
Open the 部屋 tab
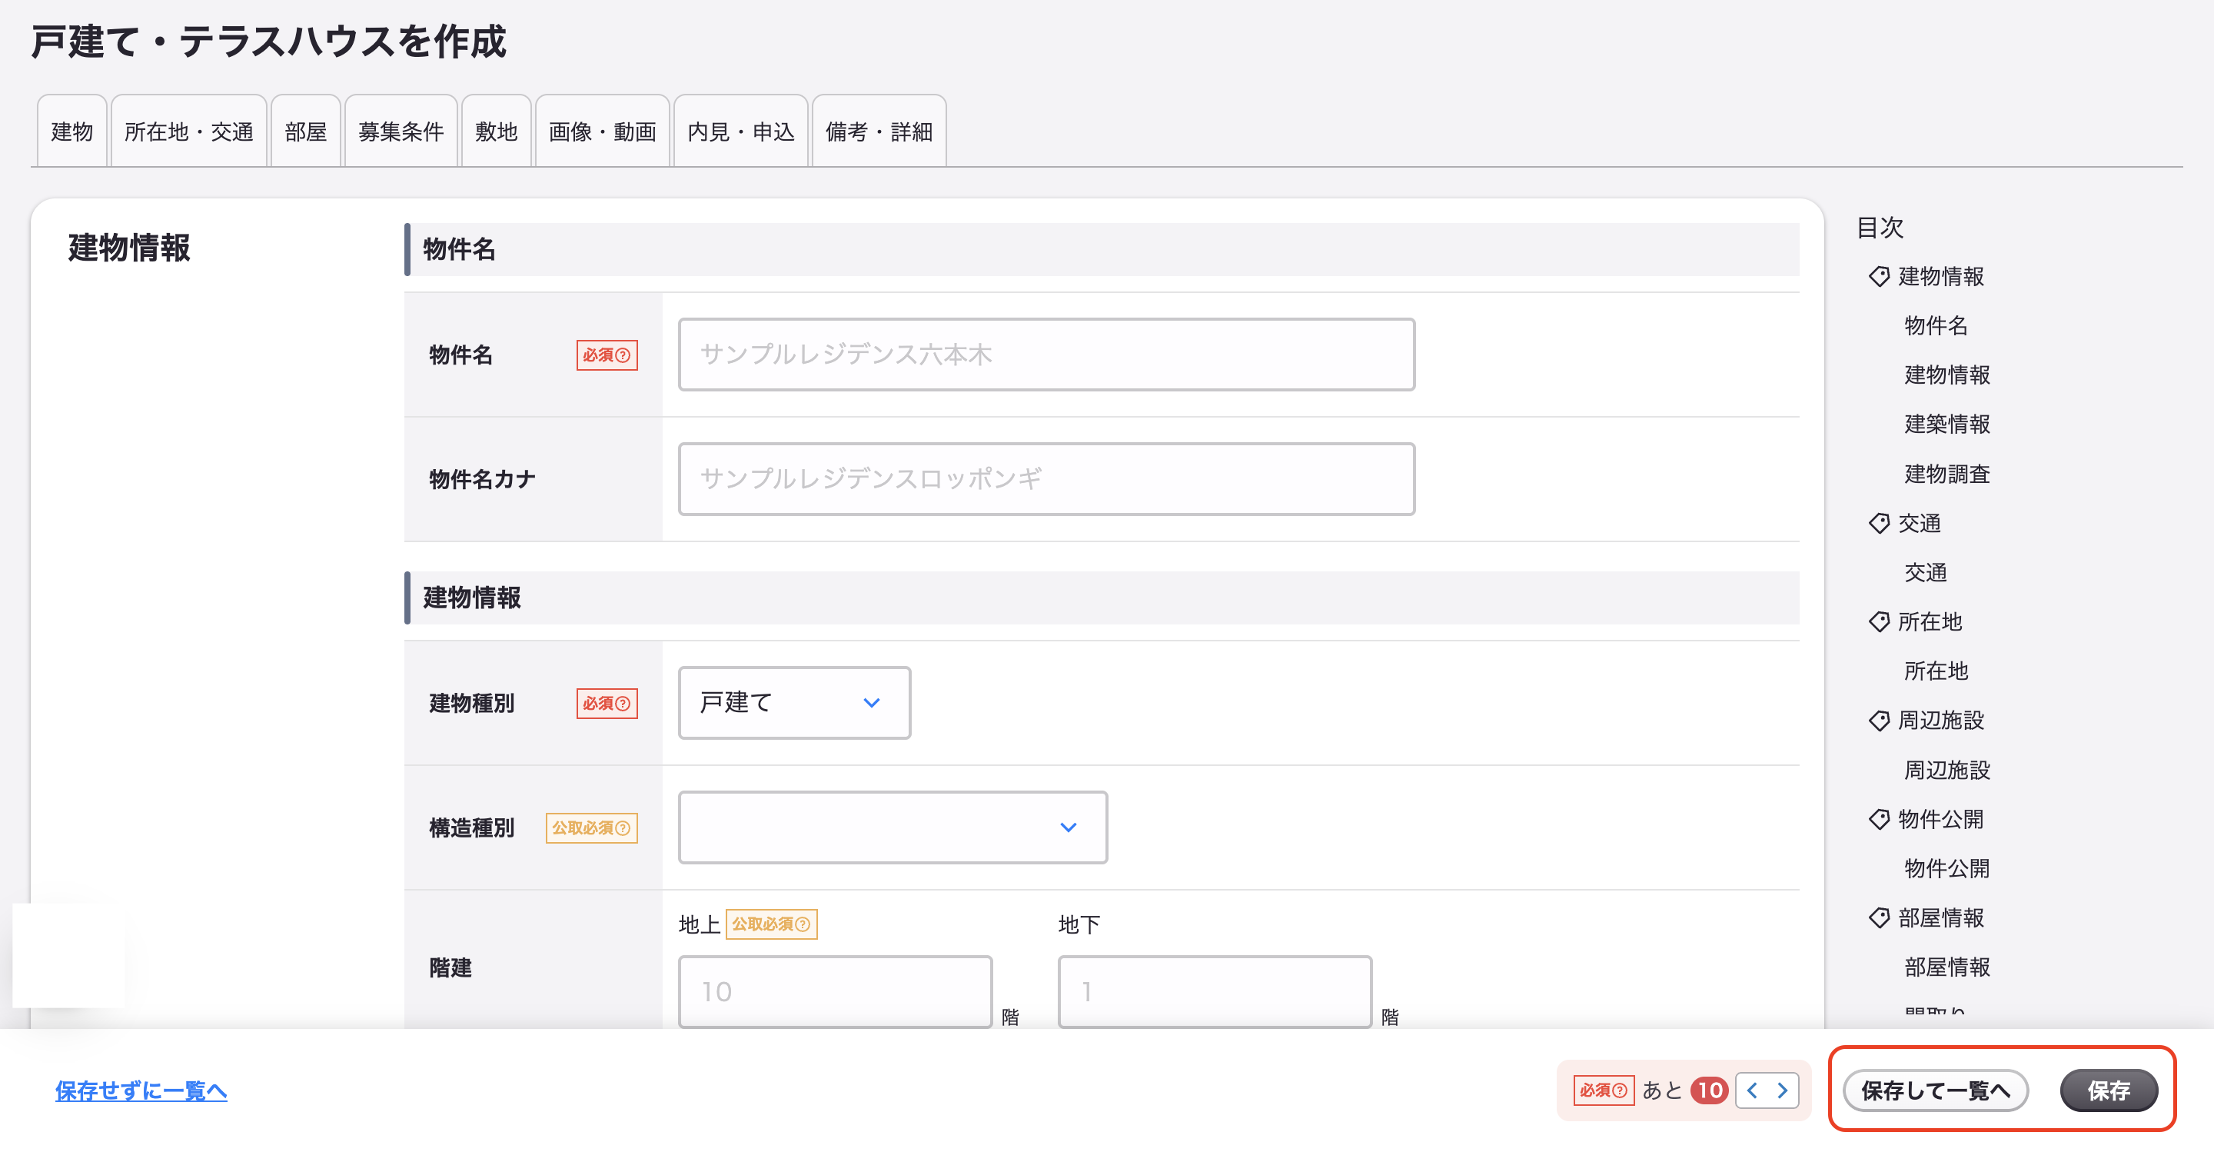[x=305, y=132]
